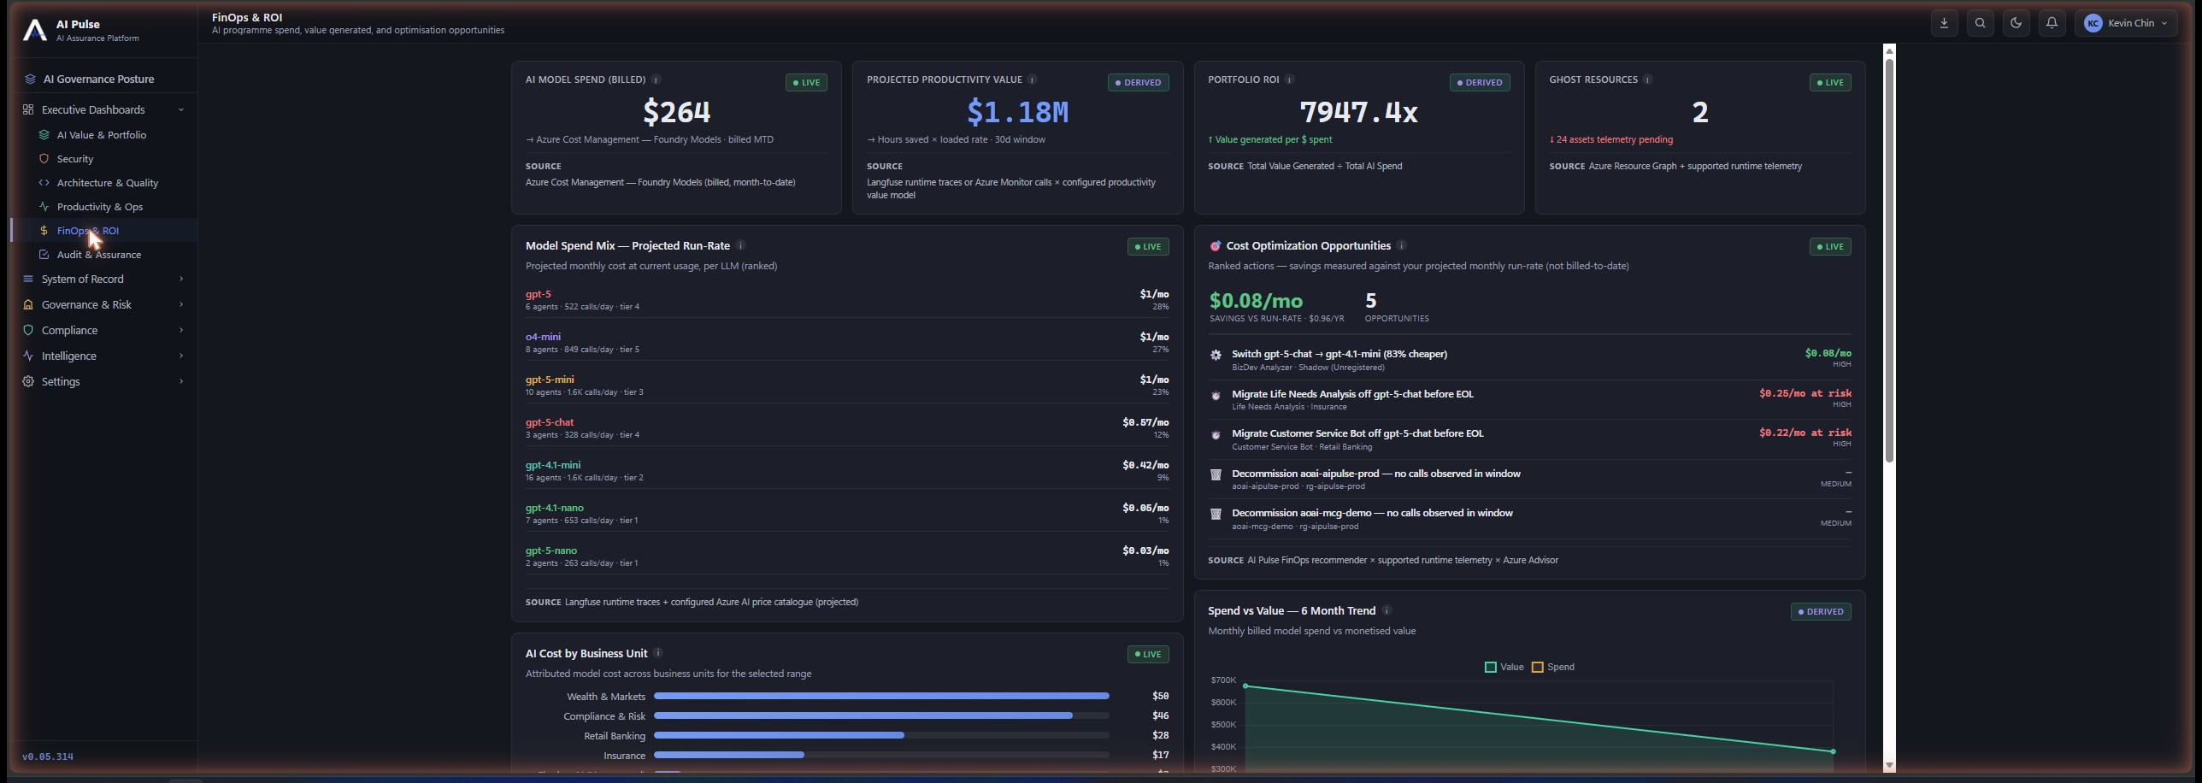The height and width of the screenshot is (783, 2202).
Task: Collapse the Executive Dashboards section
Action: [103, 109]
